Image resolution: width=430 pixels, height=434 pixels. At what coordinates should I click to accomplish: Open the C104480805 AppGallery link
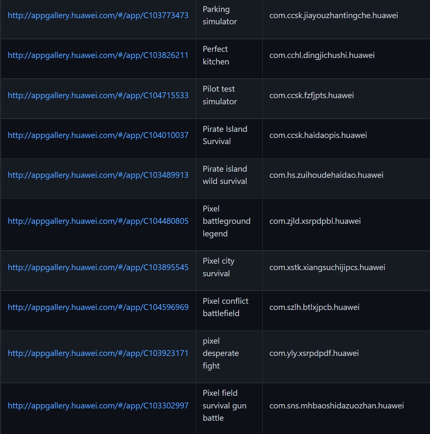coord(98,221)
